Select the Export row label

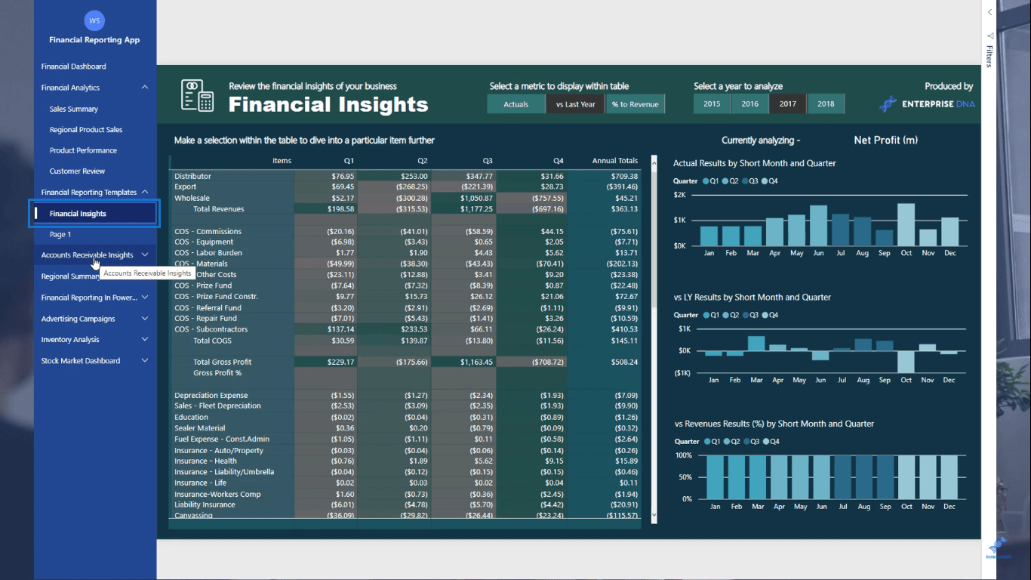pos(185,187)
